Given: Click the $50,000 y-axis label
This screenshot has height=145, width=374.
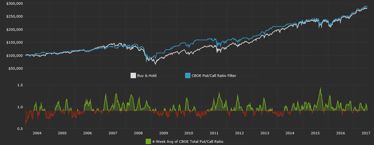Looking at the screenshot, I should click(x=15, y=68).
